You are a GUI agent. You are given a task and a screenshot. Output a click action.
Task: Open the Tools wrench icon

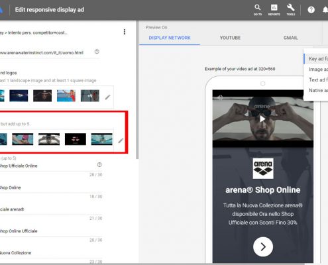tap(291, 10)
